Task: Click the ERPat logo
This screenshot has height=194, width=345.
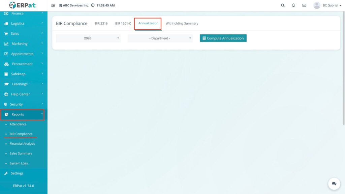Action: click(x=22, y=5)
